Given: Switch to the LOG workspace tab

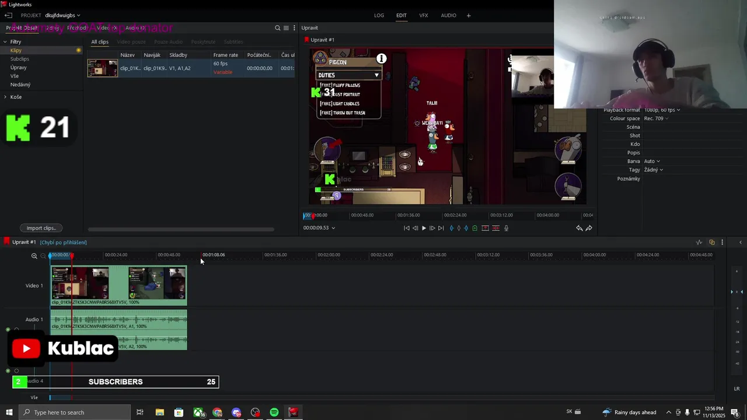Looking at the screenshot, I should [379, 15].
